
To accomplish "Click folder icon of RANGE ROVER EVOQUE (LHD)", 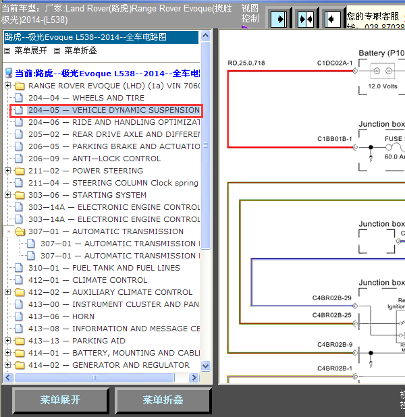I will tap(20, 86).
